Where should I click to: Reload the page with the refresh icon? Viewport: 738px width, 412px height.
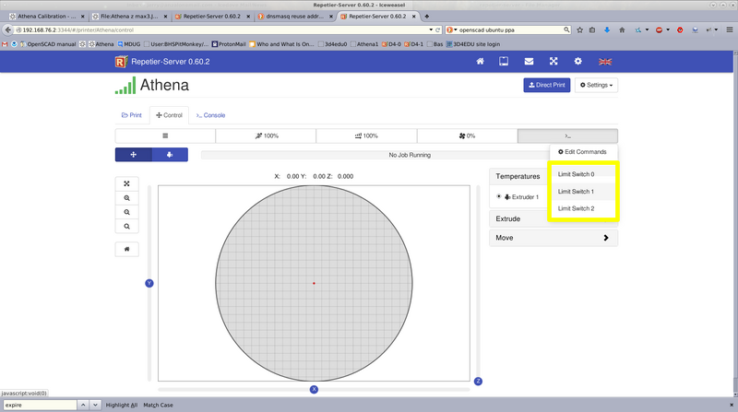(437, 29)
